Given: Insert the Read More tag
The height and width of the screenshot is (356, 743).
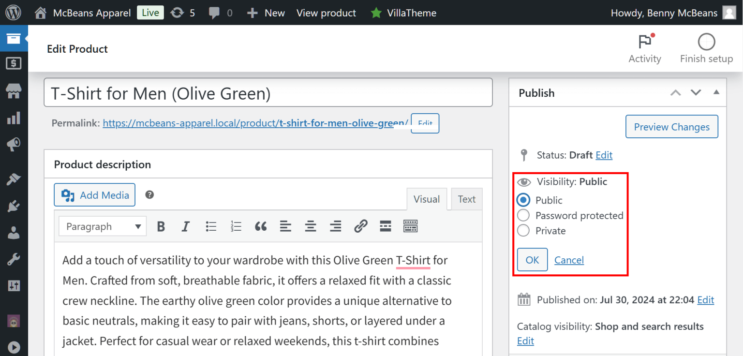Looking at the screenshot, I should 385,226.
